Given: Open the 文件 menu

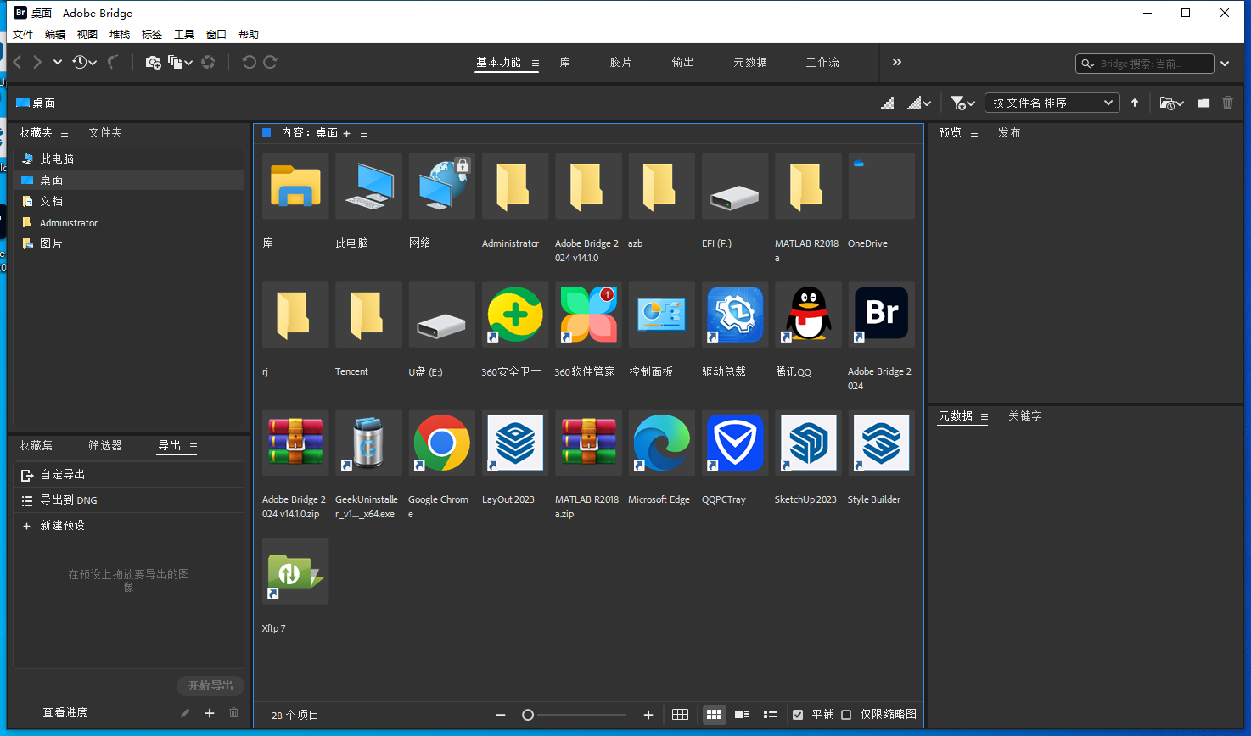Looking at the screenshot, I should [x=23, y=34].
